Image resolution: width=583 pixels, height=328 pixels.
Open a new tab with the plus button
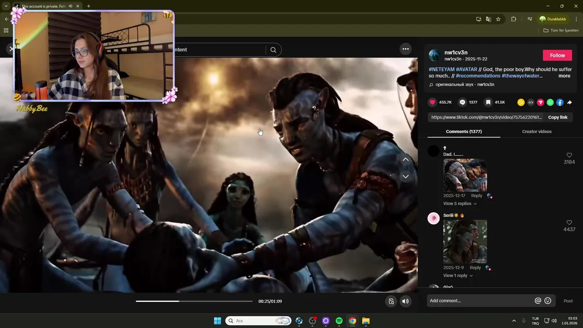coord(88,6)
